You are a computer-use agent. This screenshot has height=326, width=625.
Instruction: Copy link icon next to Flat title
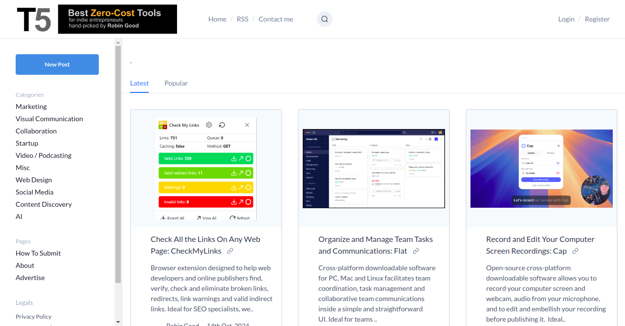[x=416, y=251]
